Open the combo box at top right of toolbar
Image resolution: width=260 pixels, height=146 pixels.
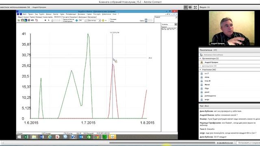(x=166, y=17)
